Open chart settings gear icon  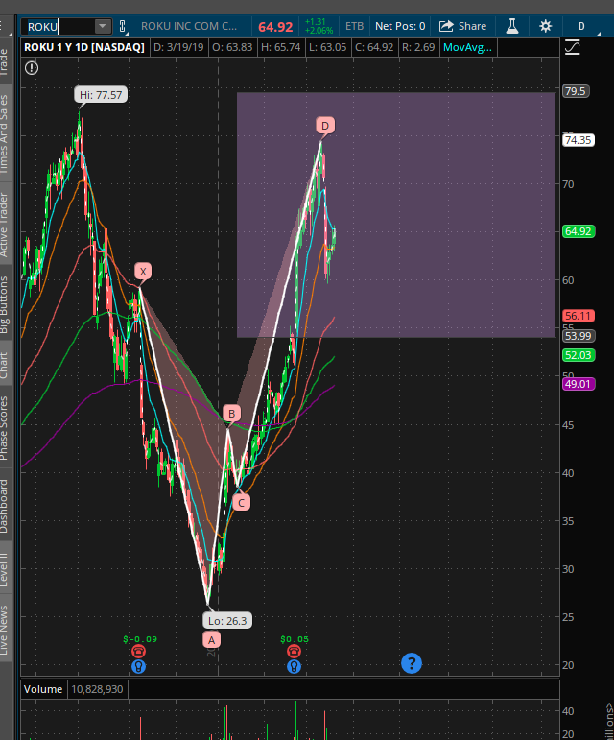[x=545, y=26]
